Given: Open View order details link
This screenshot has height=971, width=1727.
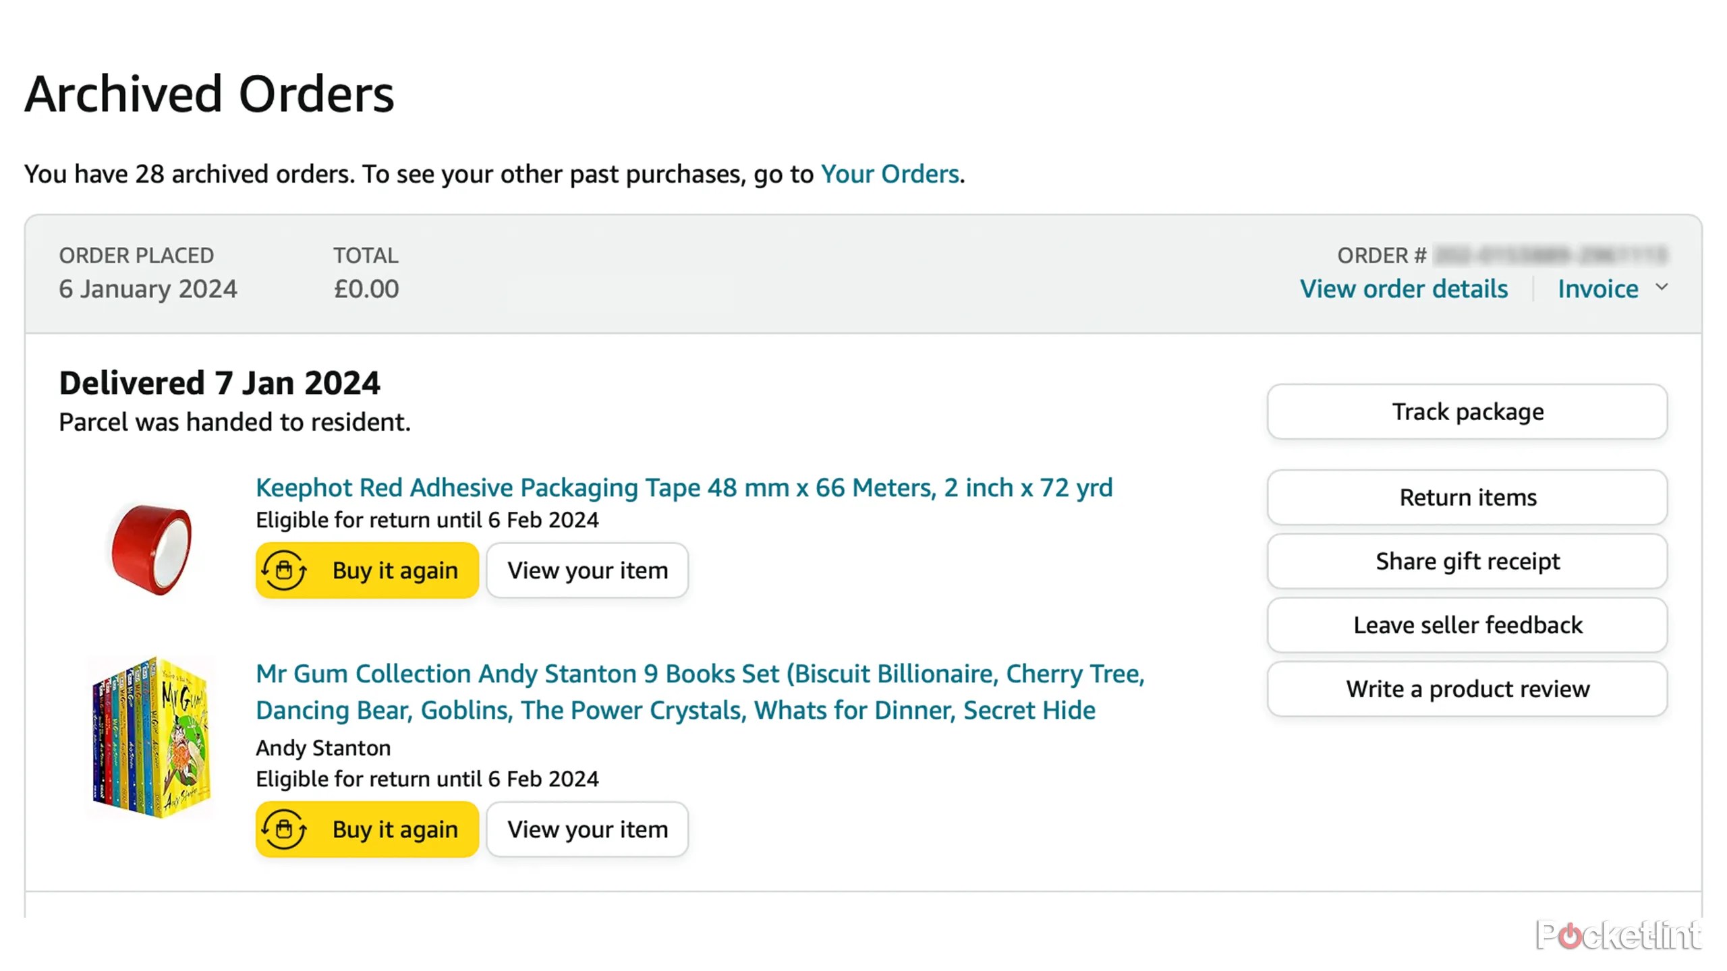Looking at the screenshot, I should (x=1403, y=289).
